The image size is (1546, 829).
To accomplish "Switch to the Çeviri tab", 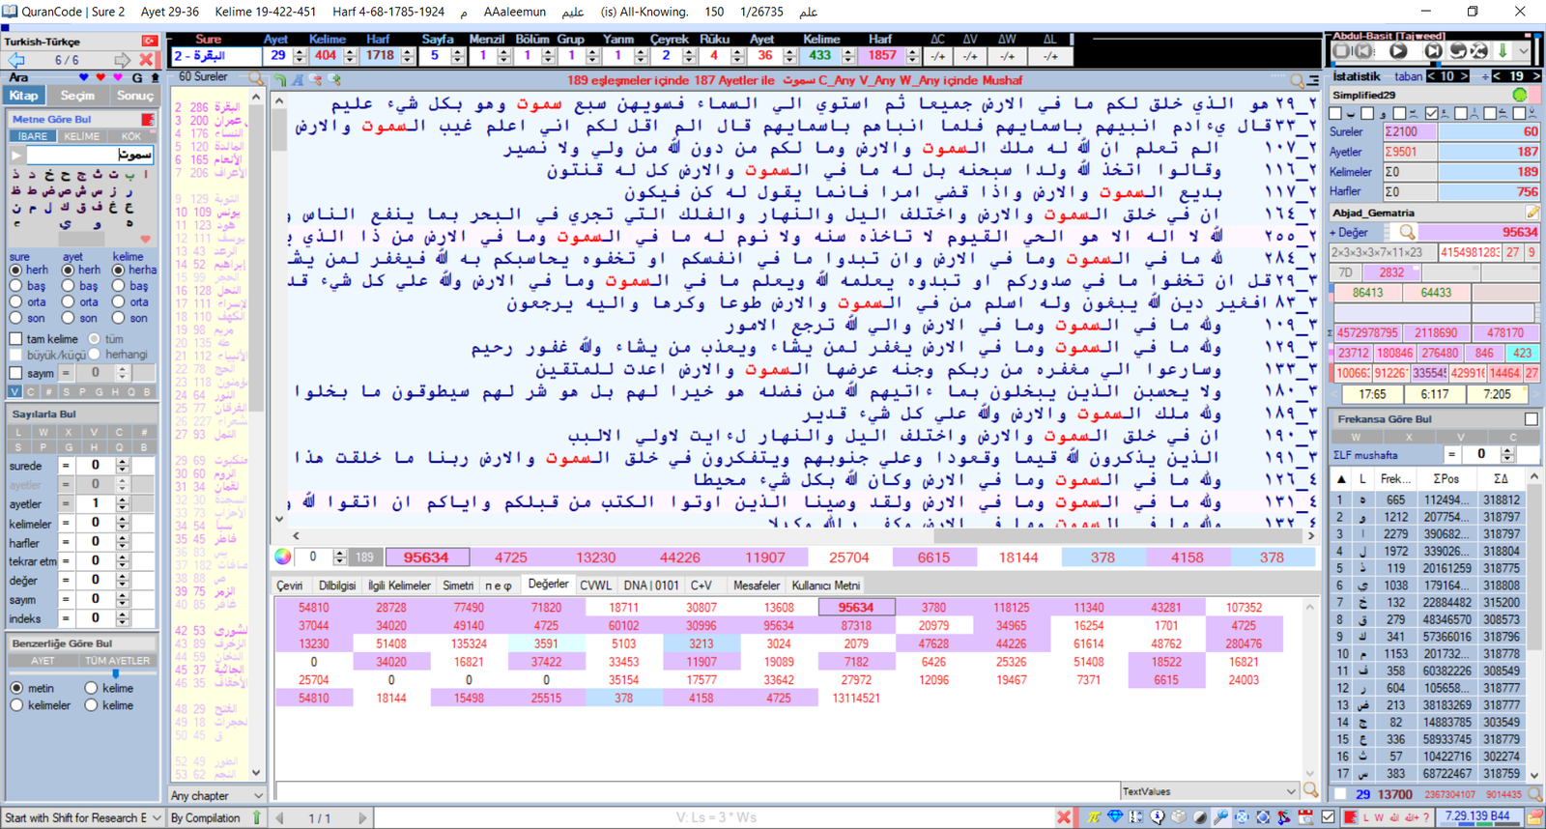I will coord(290,586).
